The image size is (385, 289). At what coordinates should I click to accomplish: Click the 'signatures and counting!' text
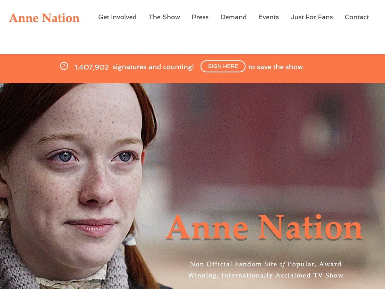(x=153, y=67)
